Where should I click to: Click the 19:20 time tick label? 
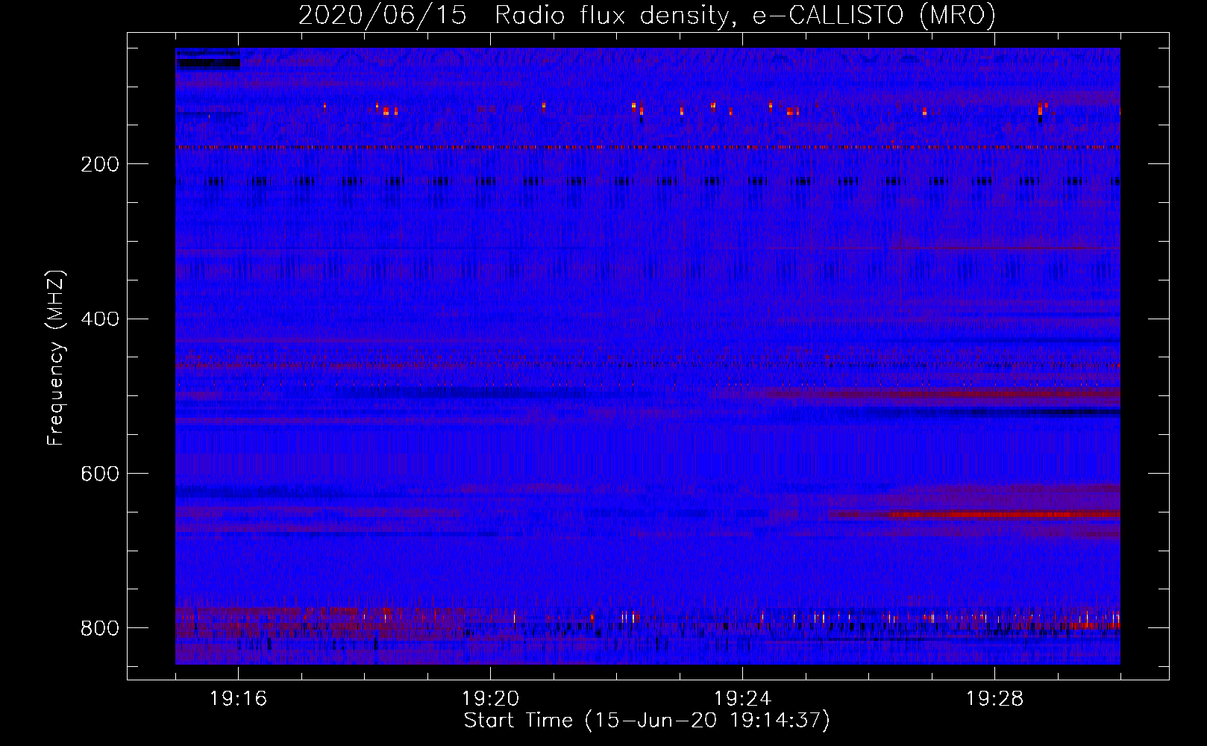[x=490, y=699]
